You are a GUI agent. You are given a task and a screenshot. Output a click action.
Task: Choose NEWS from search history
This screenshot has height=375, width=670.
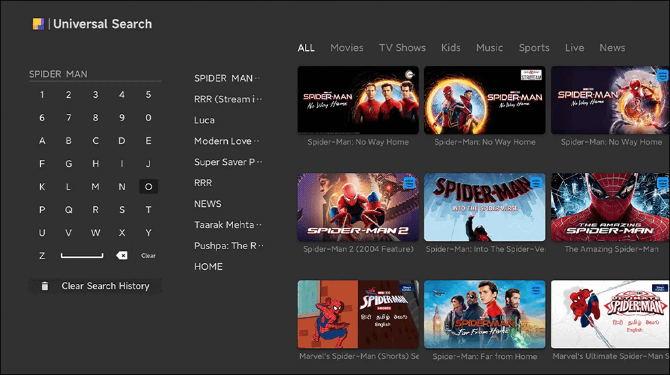(x=208, y=204)
